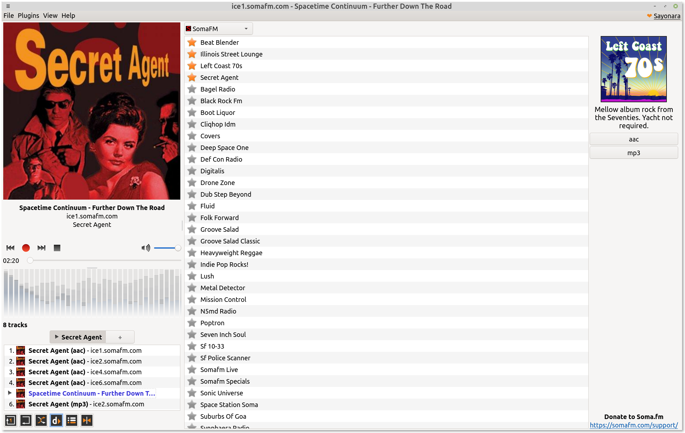Adjust the volume slider

(167, 248)
